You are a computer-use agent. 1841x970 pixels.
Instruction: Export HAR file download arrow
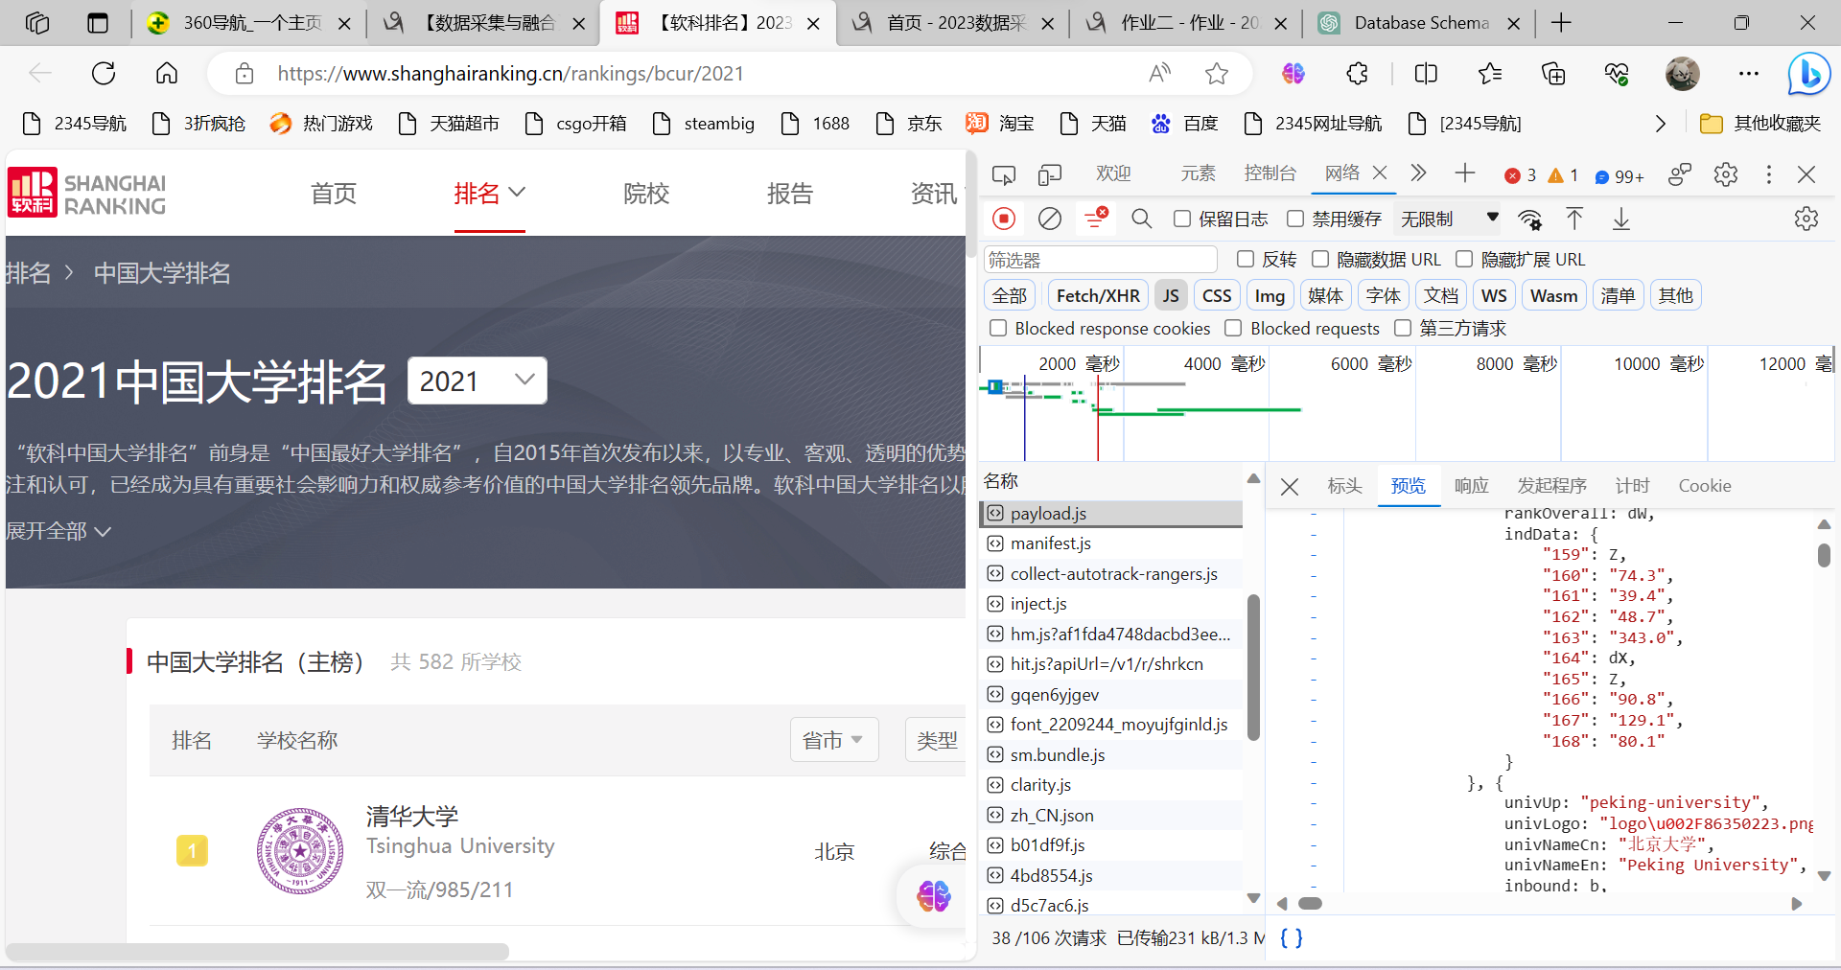pyautogui.click(x=1621, y=219)
